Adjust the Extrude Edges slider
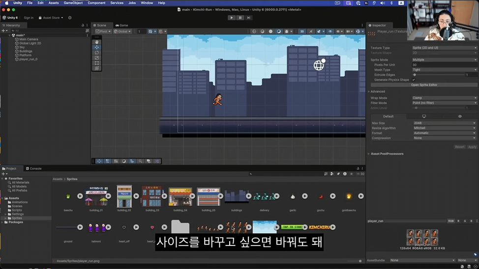This screenshot has height=269, width=479. [x=439, y=75]
